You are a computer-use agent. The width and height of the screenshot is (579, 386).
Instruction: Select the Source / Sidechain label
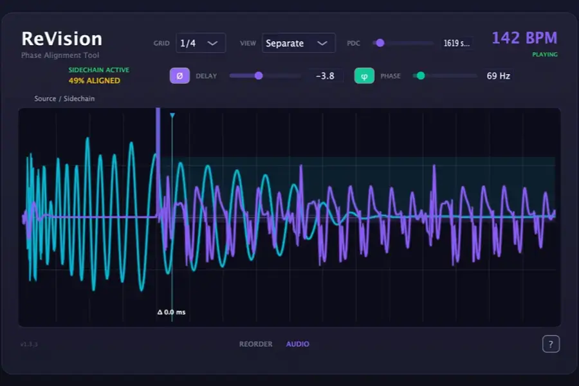click(64, 98)
